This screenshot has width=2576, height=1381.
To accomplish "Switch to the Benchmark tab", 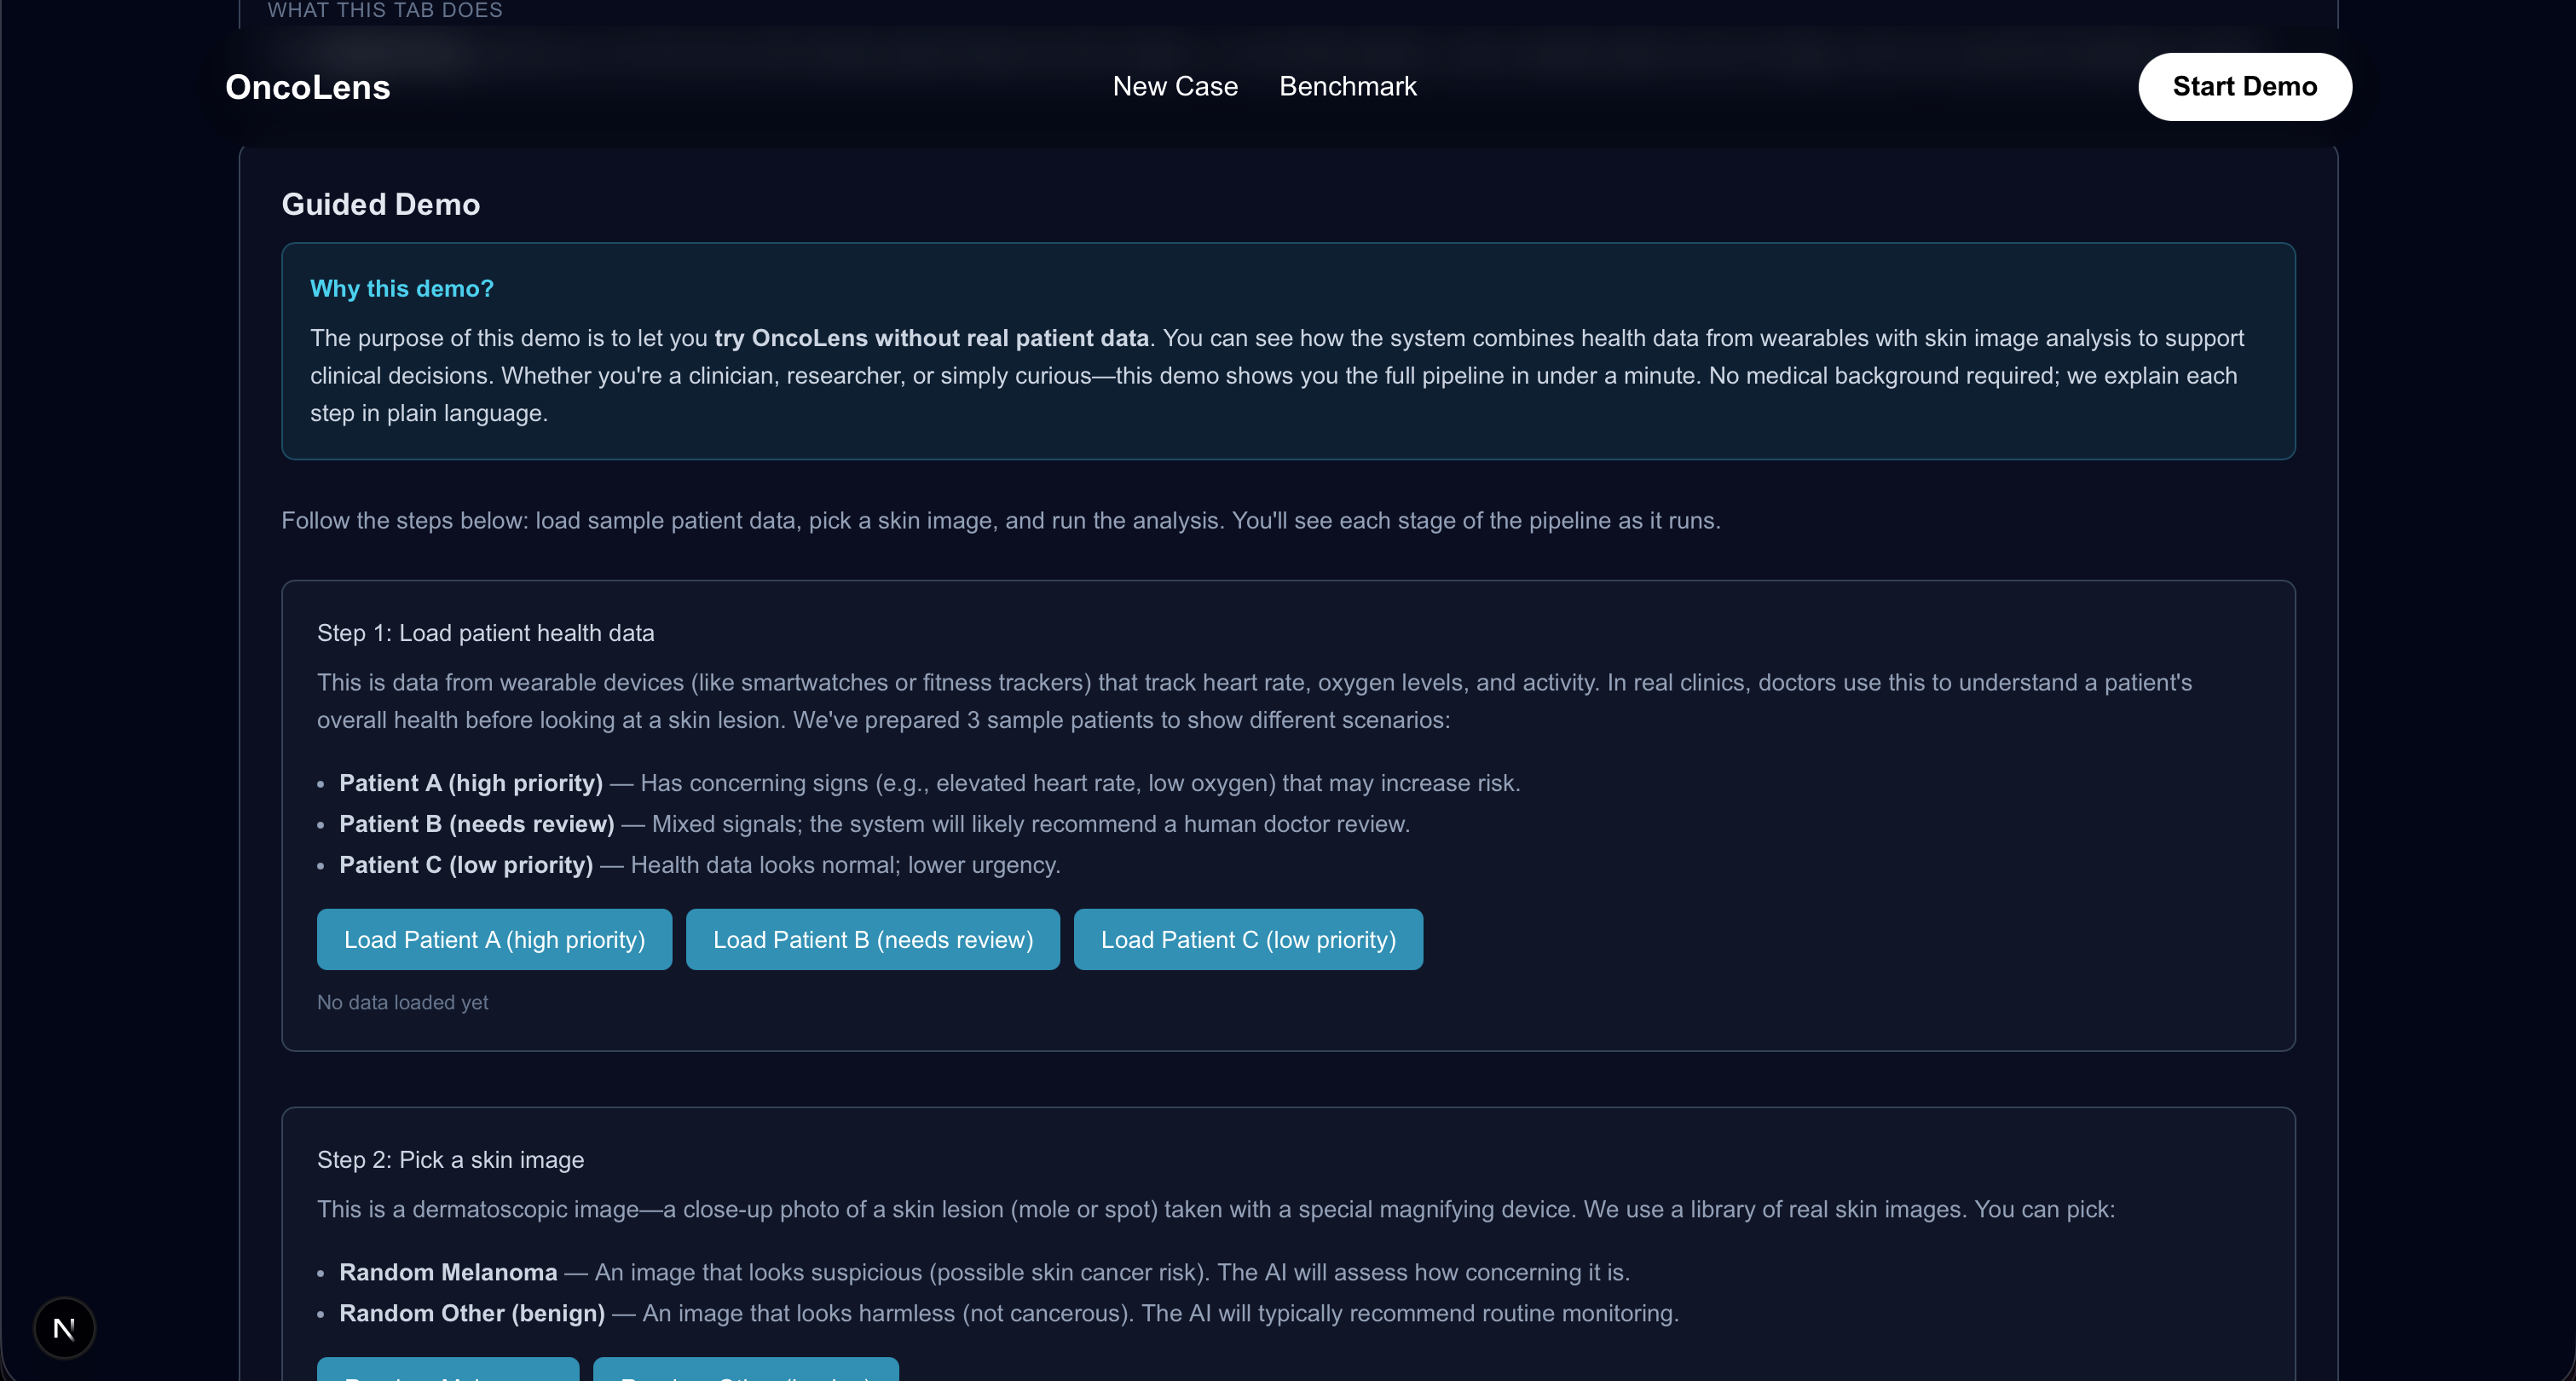I will coord(1347,87).
